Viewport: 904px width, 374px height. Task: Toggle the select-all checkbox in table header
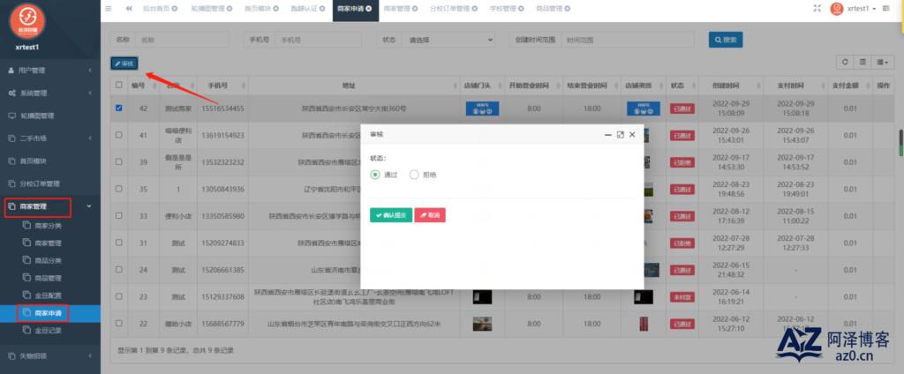pyautogui.click(x=119, y=85)
